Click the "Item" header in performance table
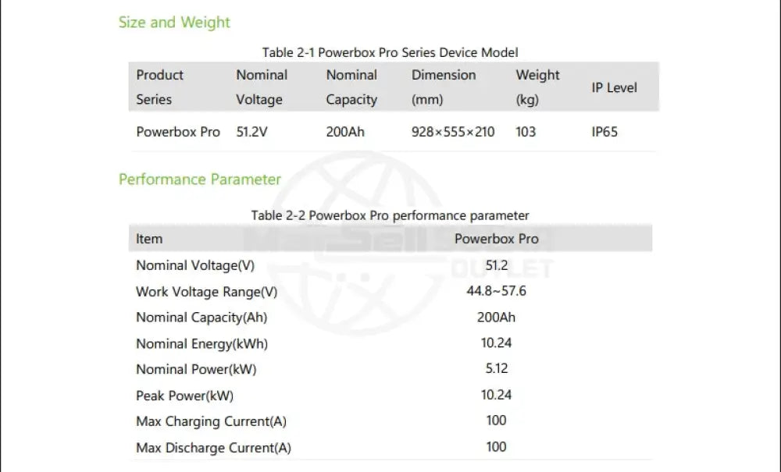This screenshot has height=472, width=781. 149,239
